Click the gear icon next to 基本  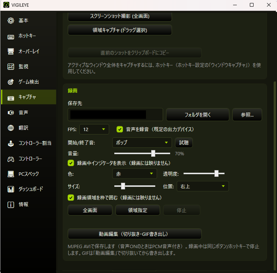click(x=11, y=21)
